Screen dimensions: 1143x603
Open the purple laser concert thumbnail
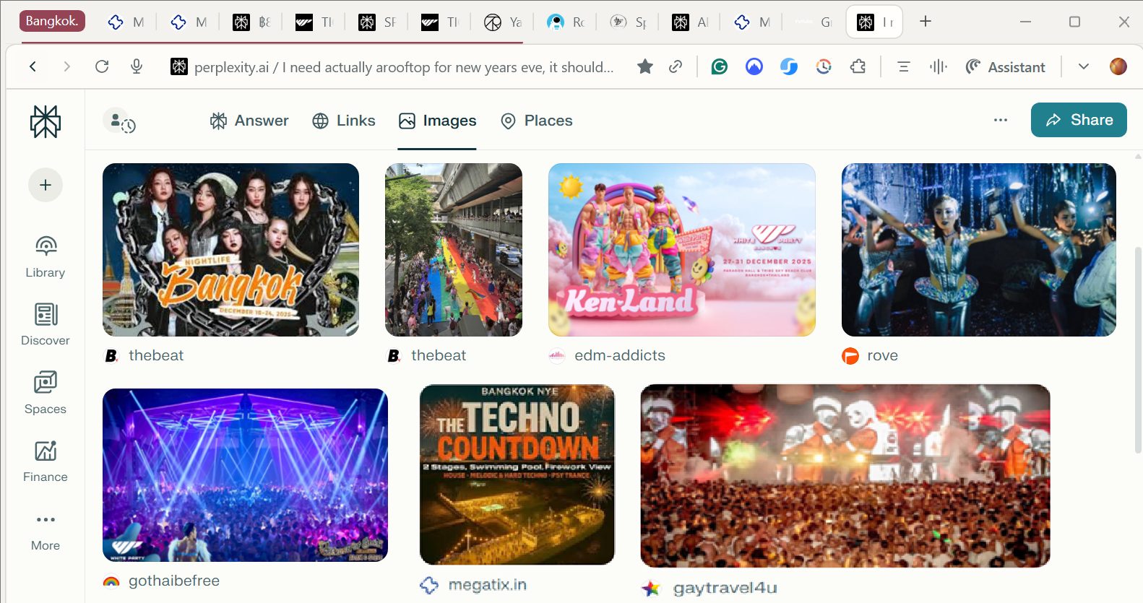[245, 475]
